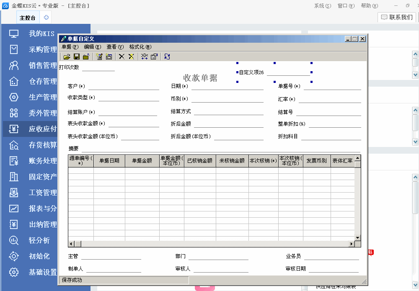This screenshot has height=291, width=419.
Task: Click the open folder toolbar icon
Action: (67, 57)
